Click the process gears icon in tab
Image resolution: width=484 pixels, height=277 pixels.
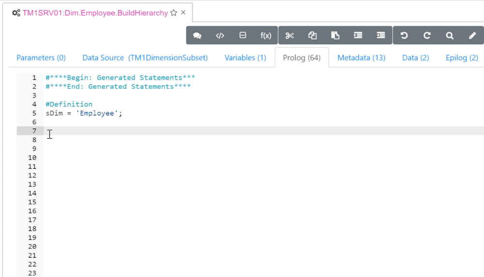(x=16, y=13)
